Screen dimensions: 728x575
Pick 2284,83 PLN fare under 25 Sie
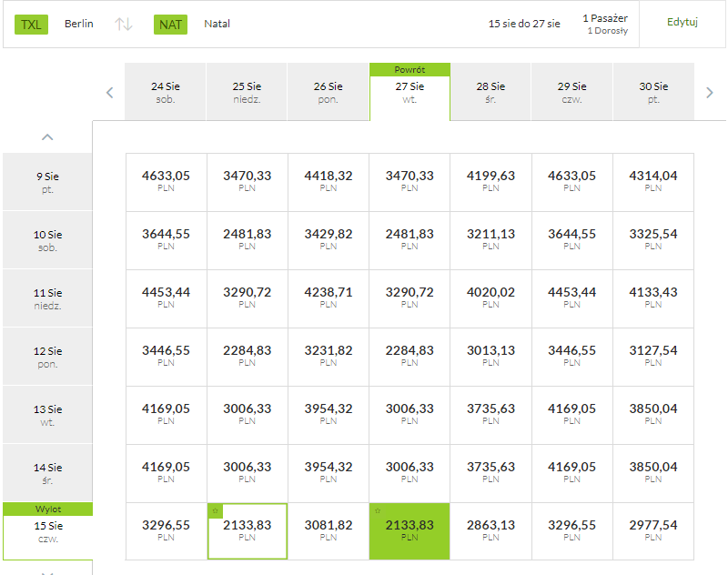click(x=247, y=356)
